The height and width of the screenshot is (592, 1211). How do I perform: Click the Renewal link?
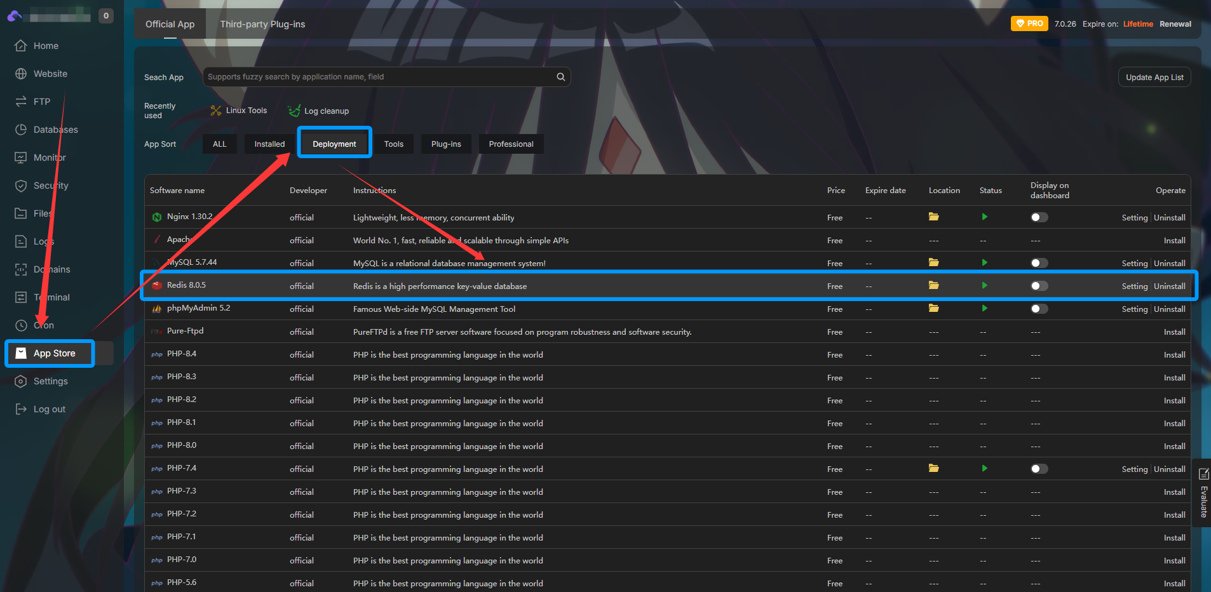coord(1175,24)
